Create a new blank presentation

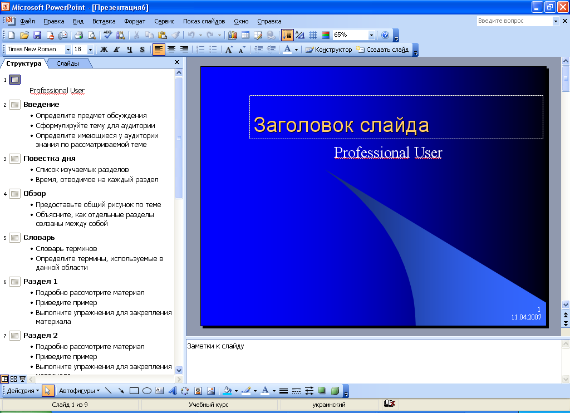point(11,35)
